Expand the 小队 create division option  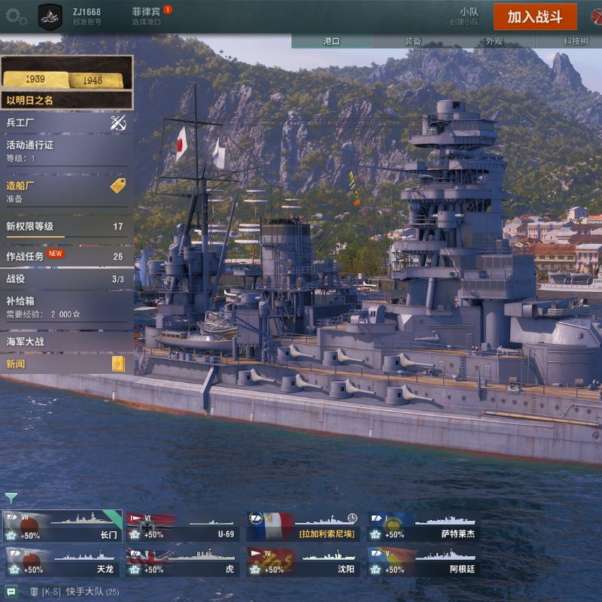tap(464, 17)
